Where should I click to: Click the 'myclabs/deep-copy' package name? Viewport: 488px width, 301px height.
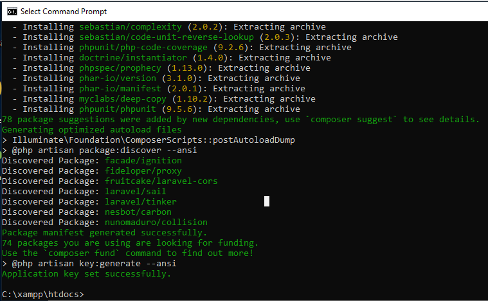tap(123, 98)
